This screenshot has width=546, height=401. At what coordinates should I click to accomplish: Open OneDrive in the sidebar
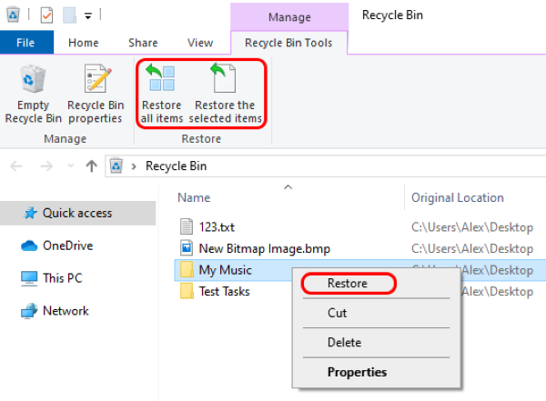[67, 246]
